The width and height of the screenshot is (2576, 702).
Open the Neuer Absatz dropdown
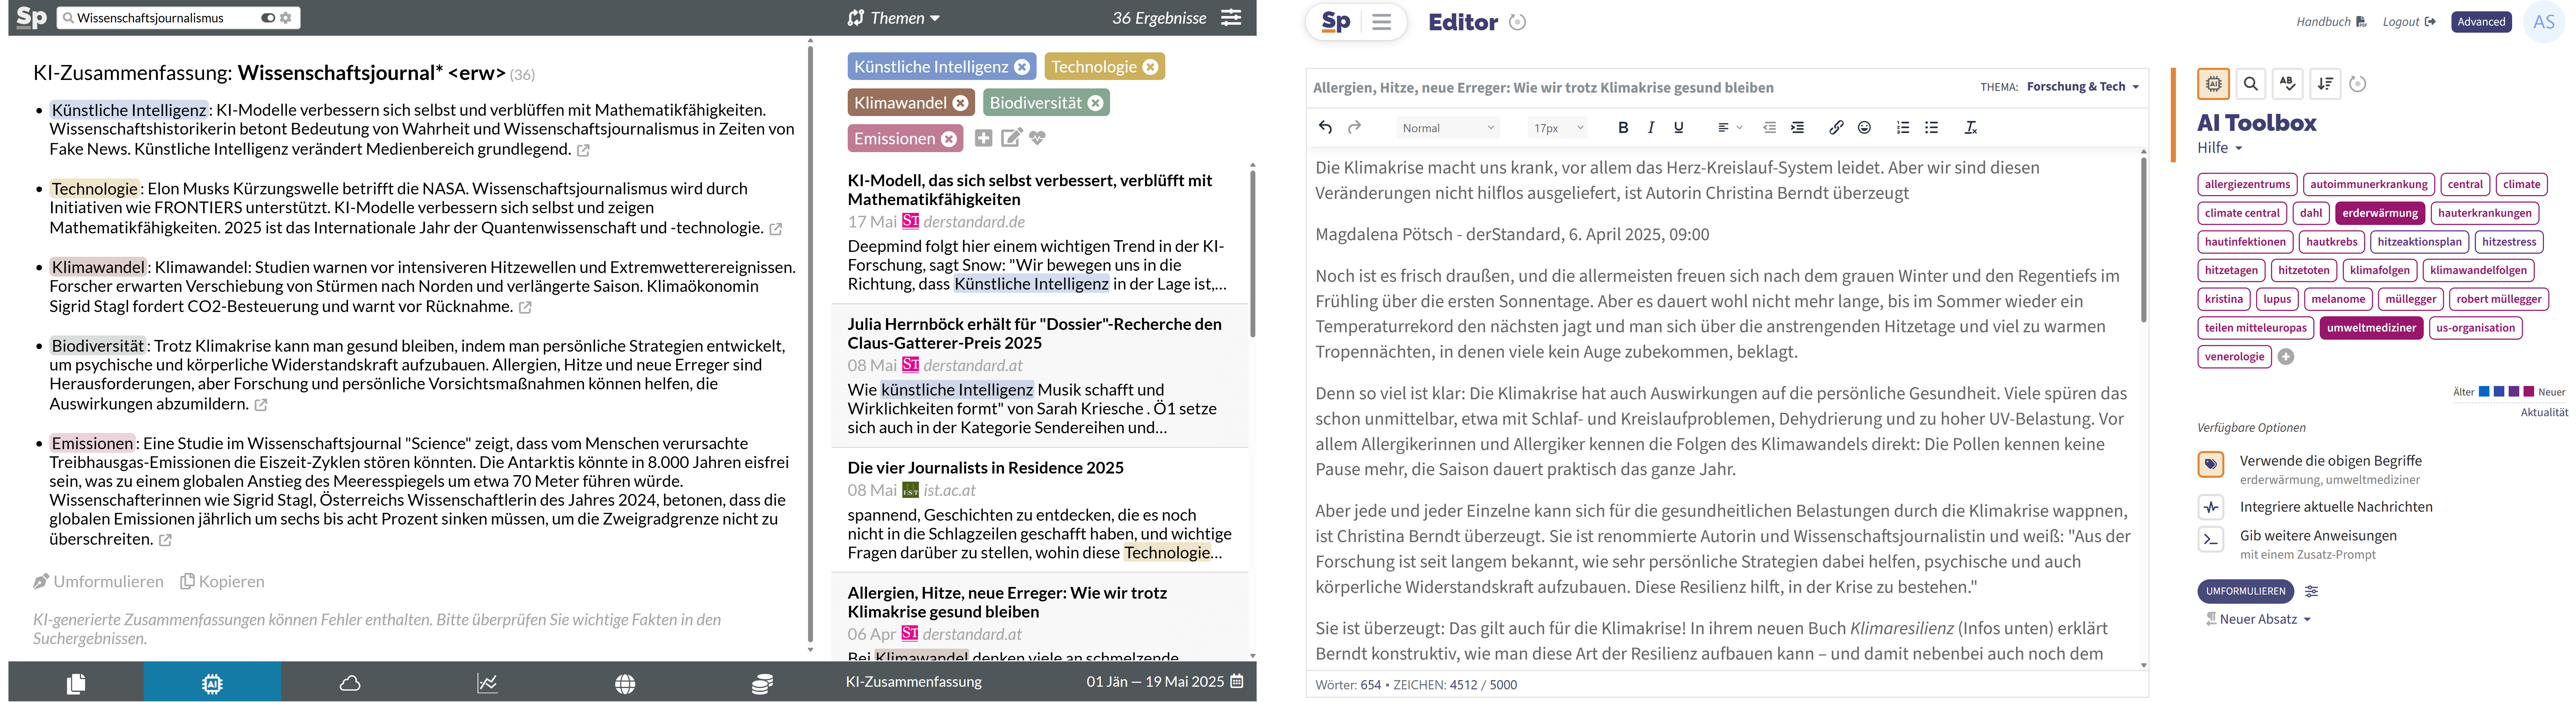[x=2259, y=619]
